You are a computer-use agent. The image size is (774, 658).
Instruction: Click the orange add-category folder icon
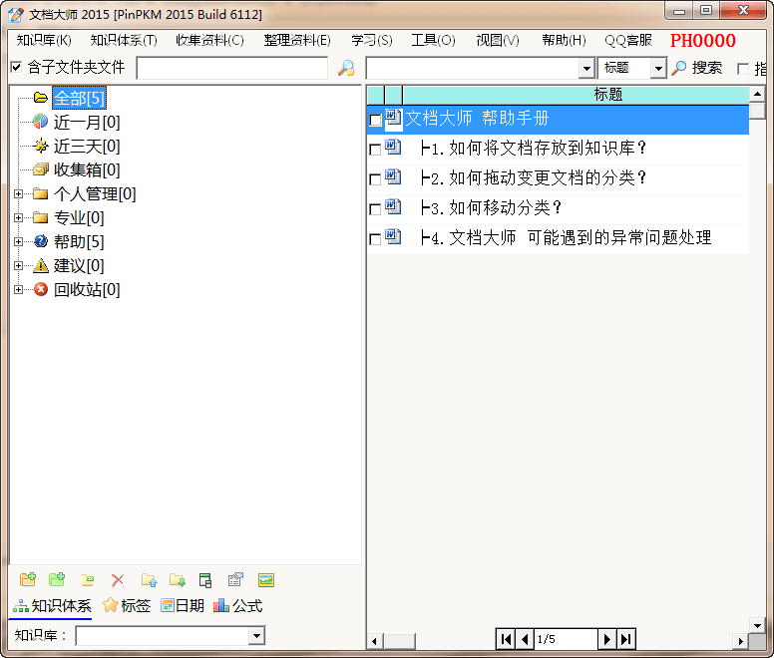pyautogui.click(x=28, y=579)
